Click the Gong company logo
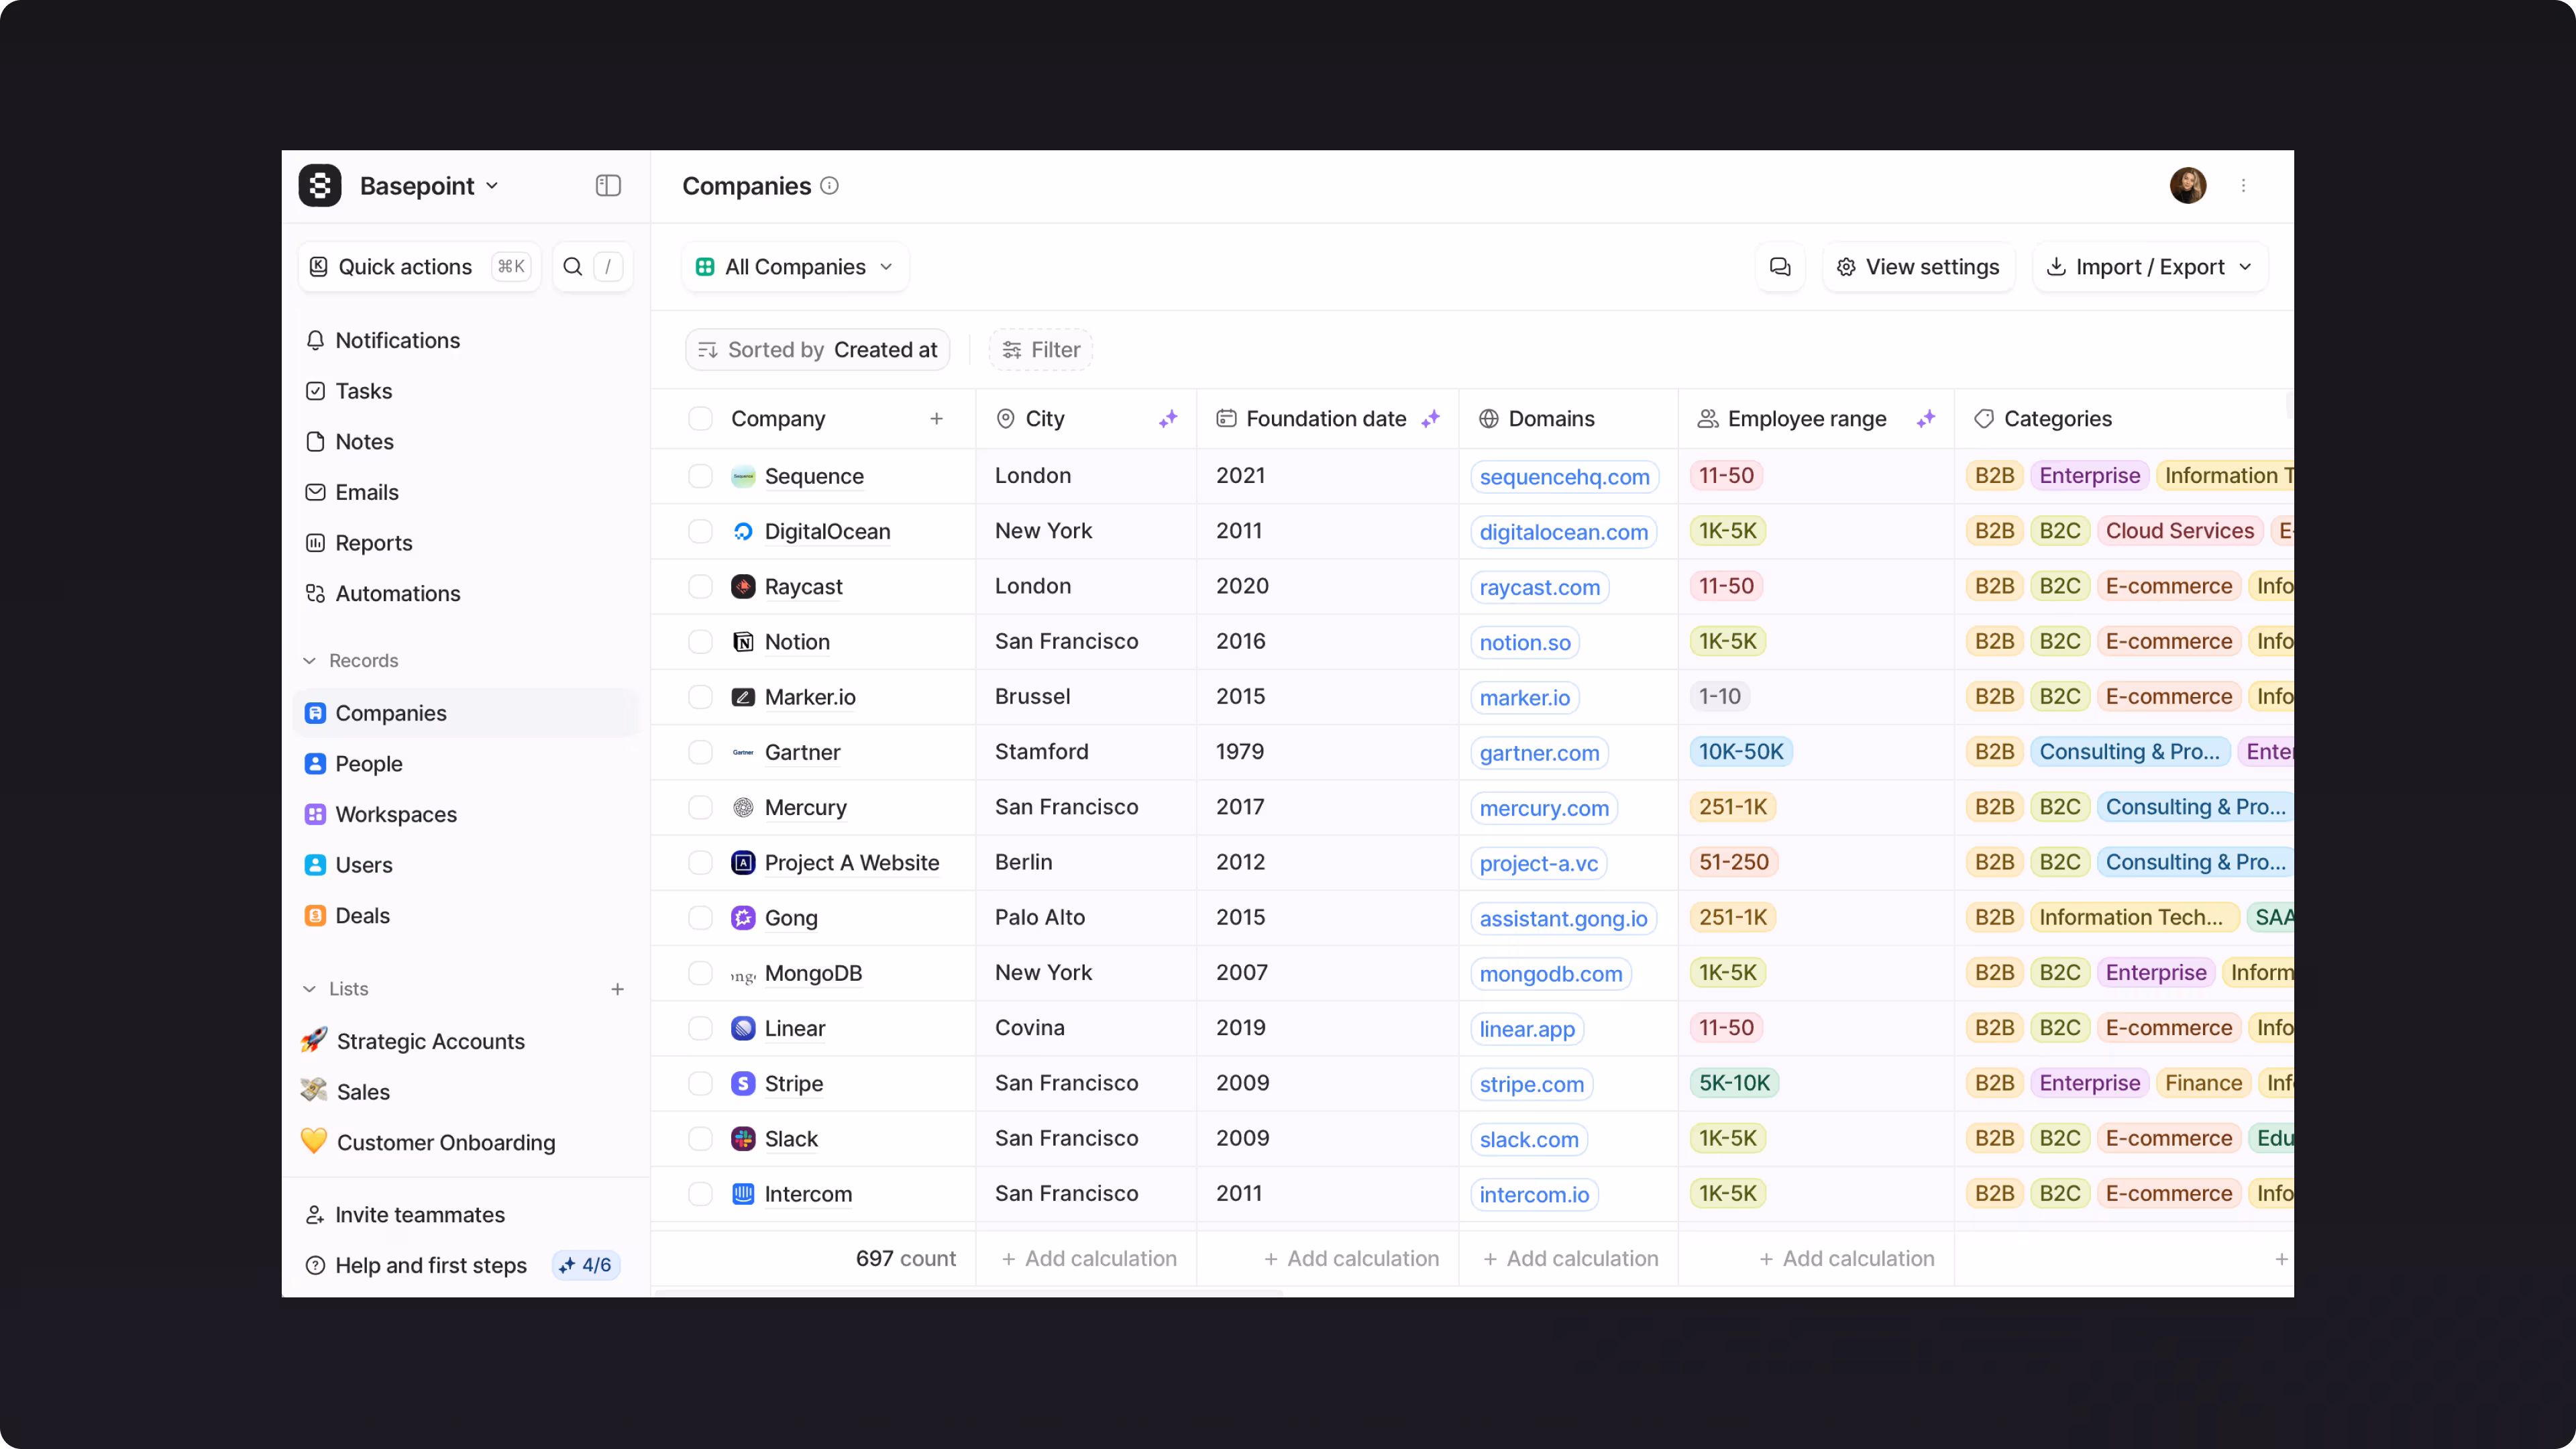2576x1449 pixels. pos(743,918)
